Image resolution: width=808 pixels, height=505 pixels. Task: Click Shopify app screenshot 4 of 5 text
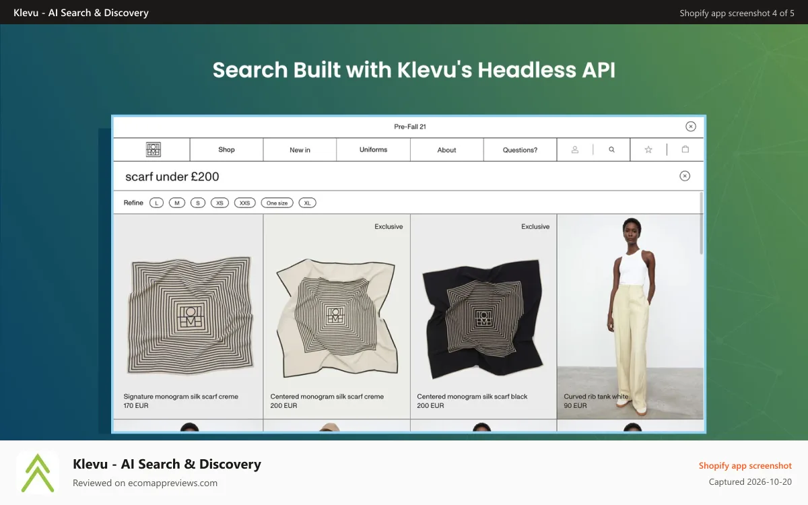[737, 13]
